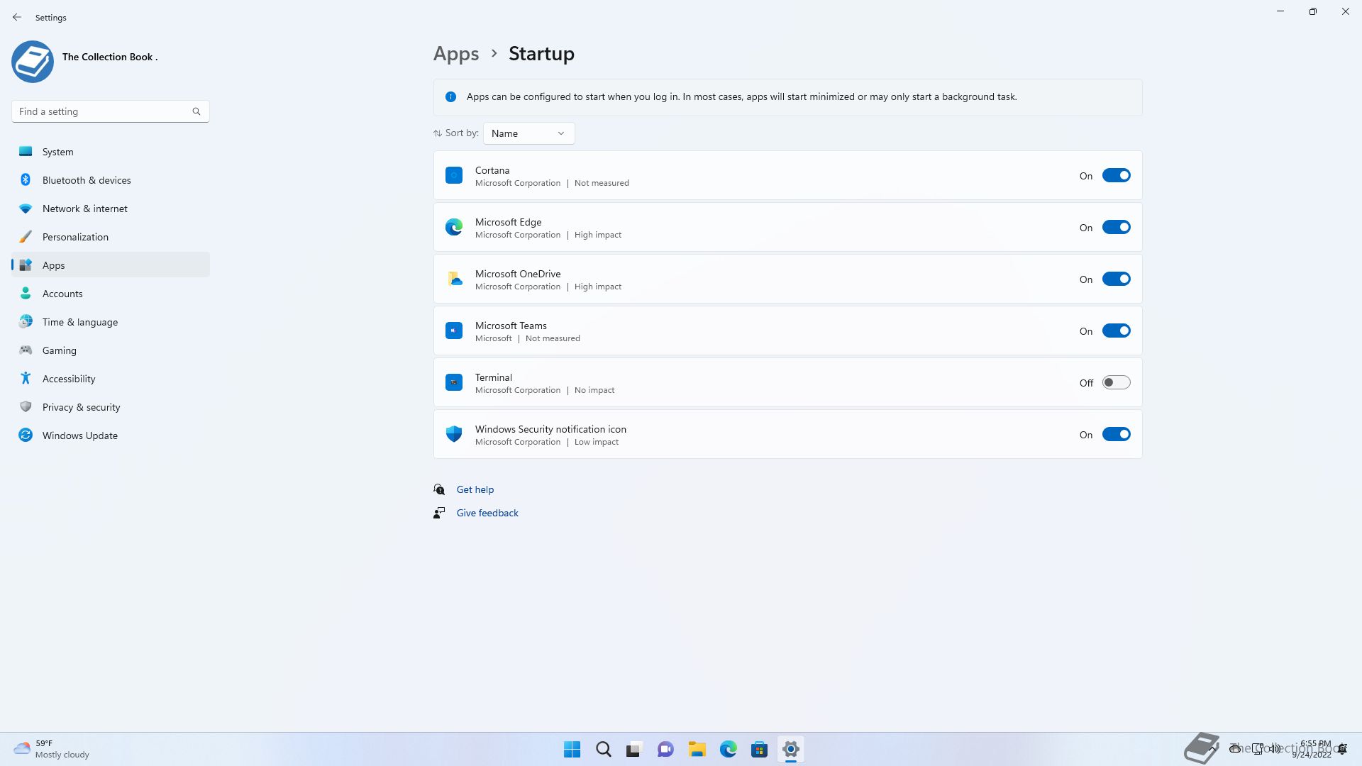Screen dimensions: 1362x766
Task: Click the 'Low impact' label under Windows Security
Action: [597, 442]
